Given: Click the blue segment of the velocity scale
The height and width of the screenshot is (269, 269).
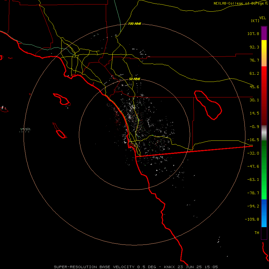Looking at the screenshot, I should tap(264, 213).
